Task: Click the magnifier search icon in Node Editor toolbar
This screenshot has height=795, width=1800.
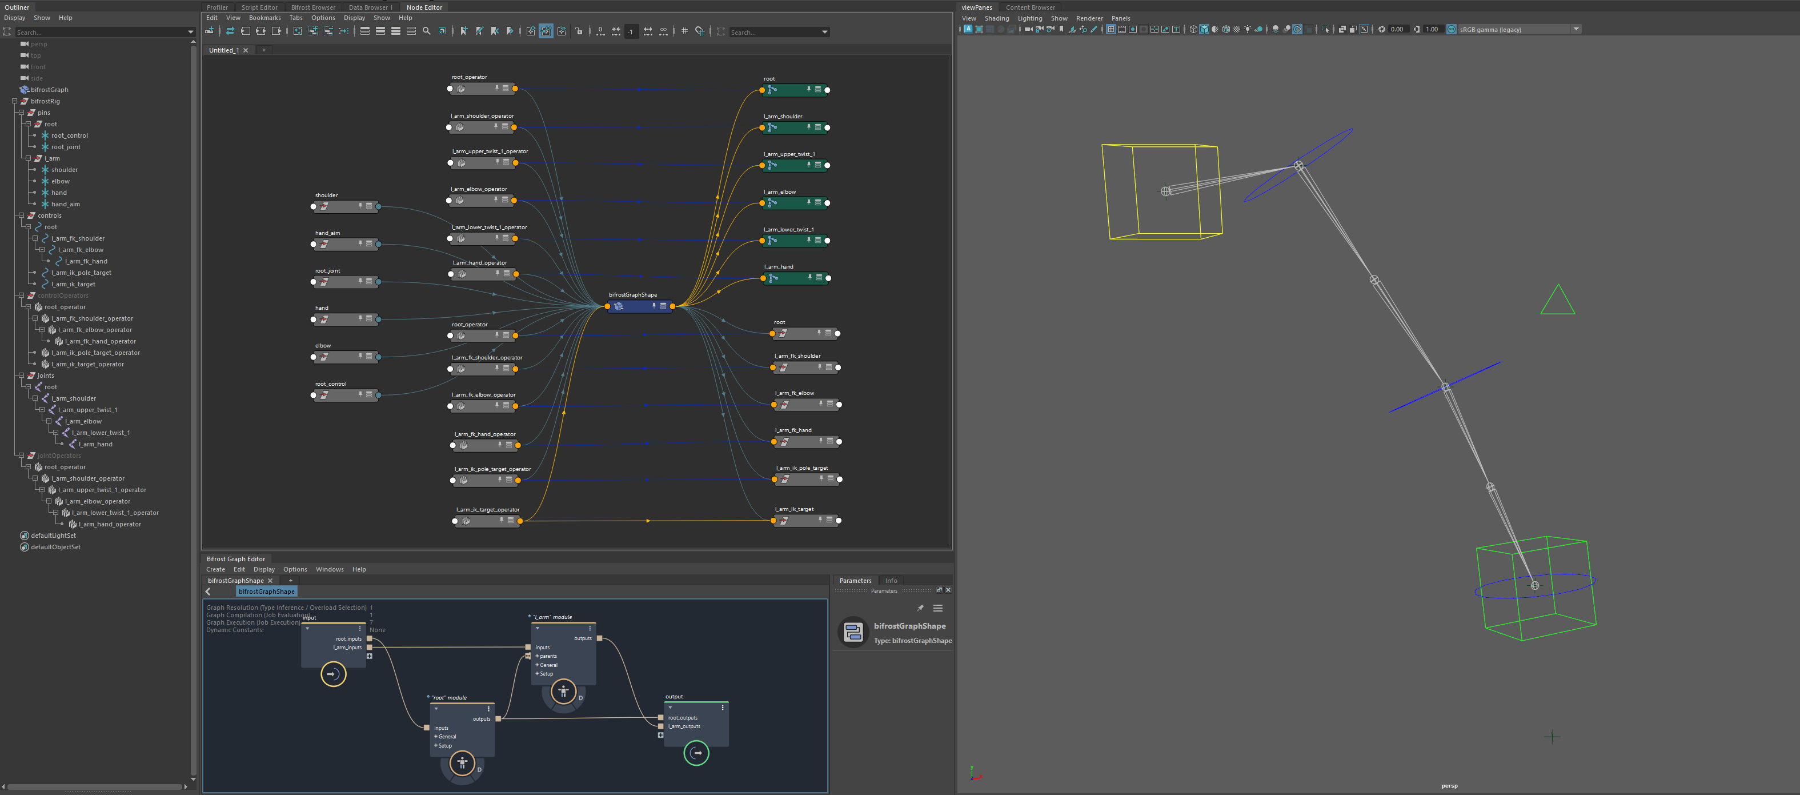Action: [x=426, y=31]
